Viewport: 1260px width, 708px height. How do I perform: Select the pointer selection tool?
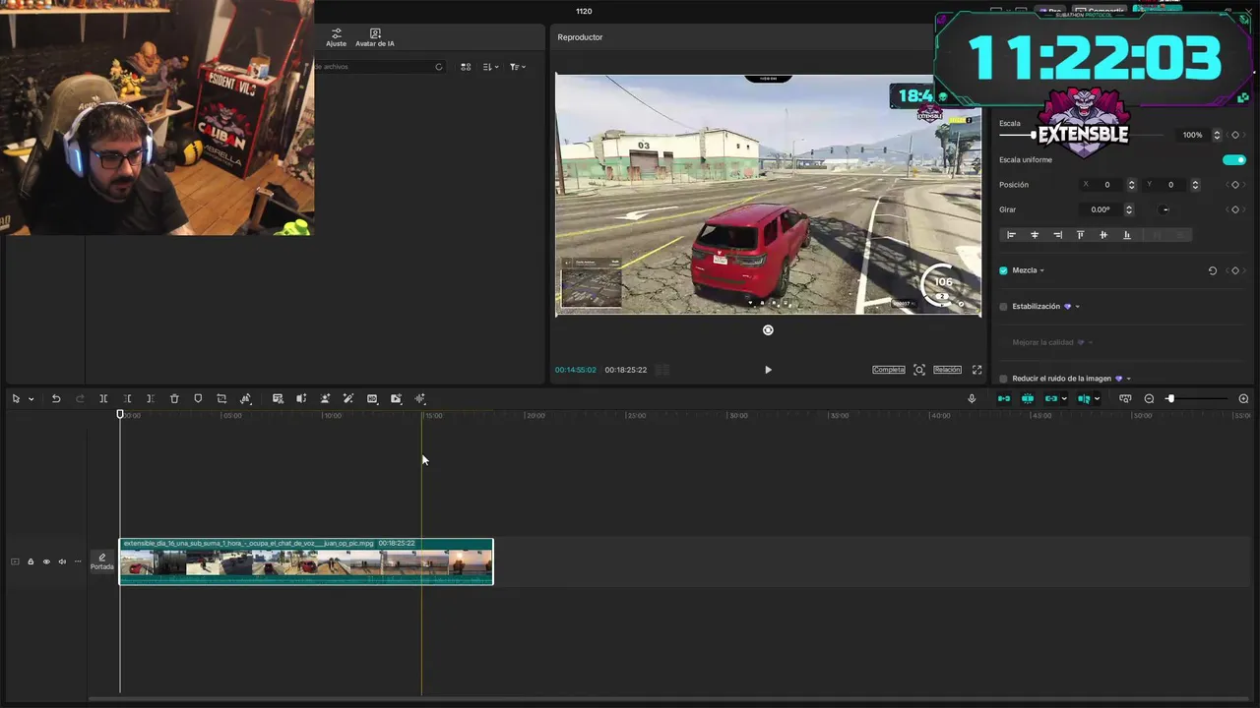[16, 398]
